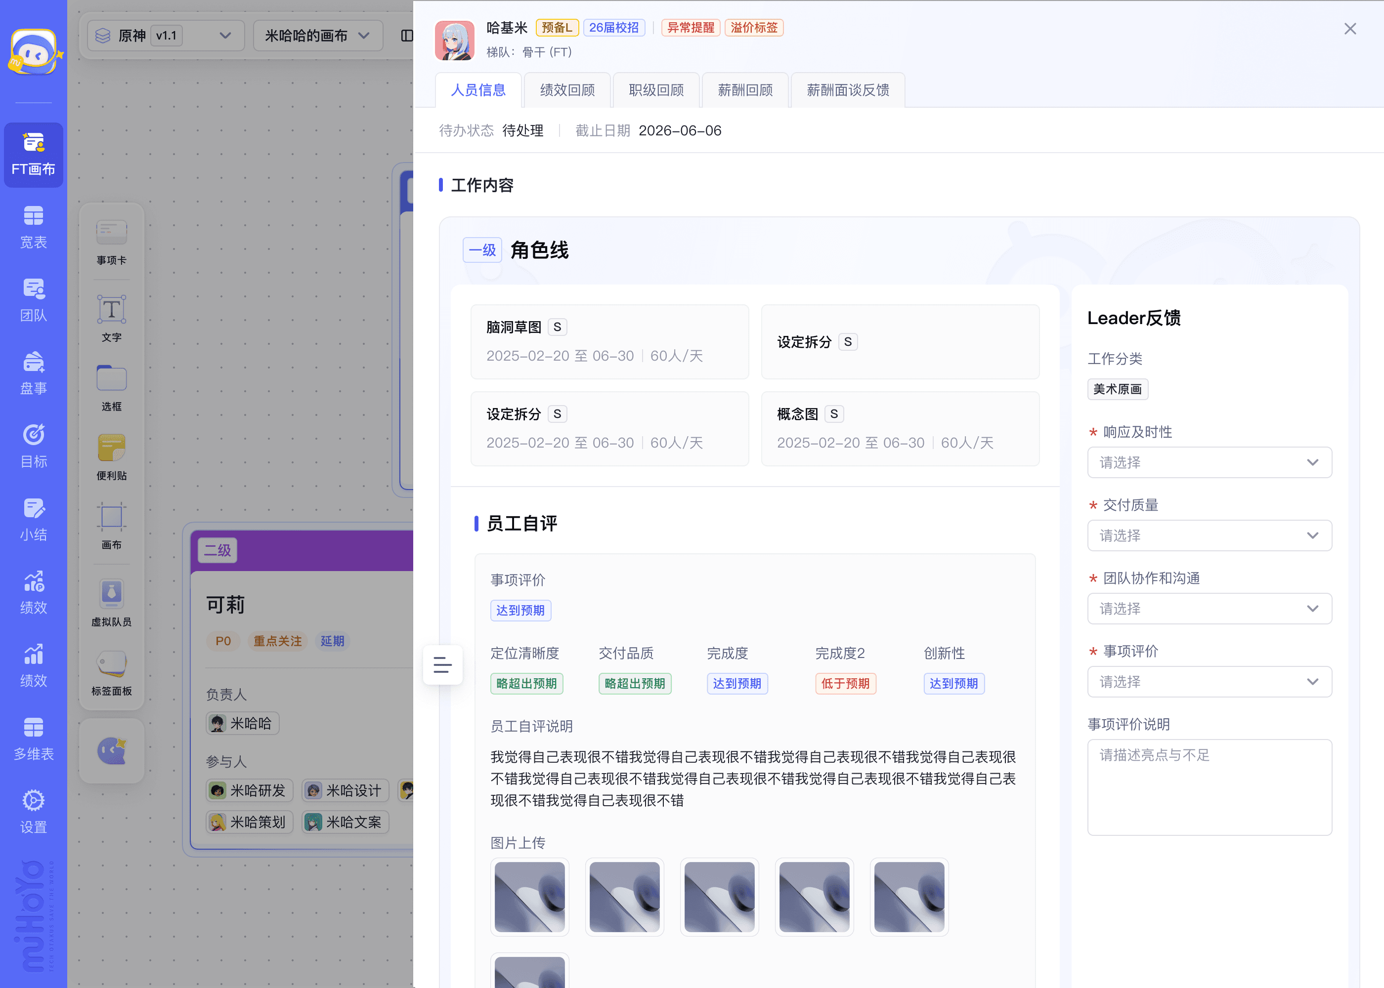Click the outline menu icon on drawer edge
1384x988 pixels.
[442, 664]
